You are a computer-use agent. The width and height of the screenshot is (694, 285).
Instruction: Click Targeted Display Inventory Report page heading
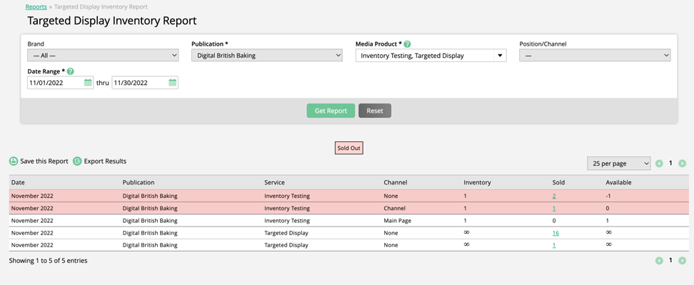(112, 21)
